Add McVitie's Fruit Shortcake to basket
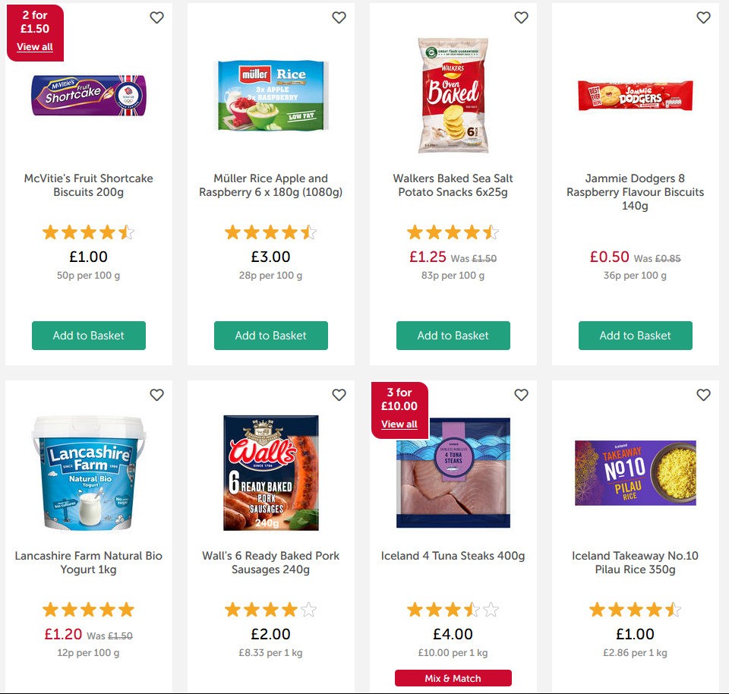729x694 pixels. click(88, 335)
